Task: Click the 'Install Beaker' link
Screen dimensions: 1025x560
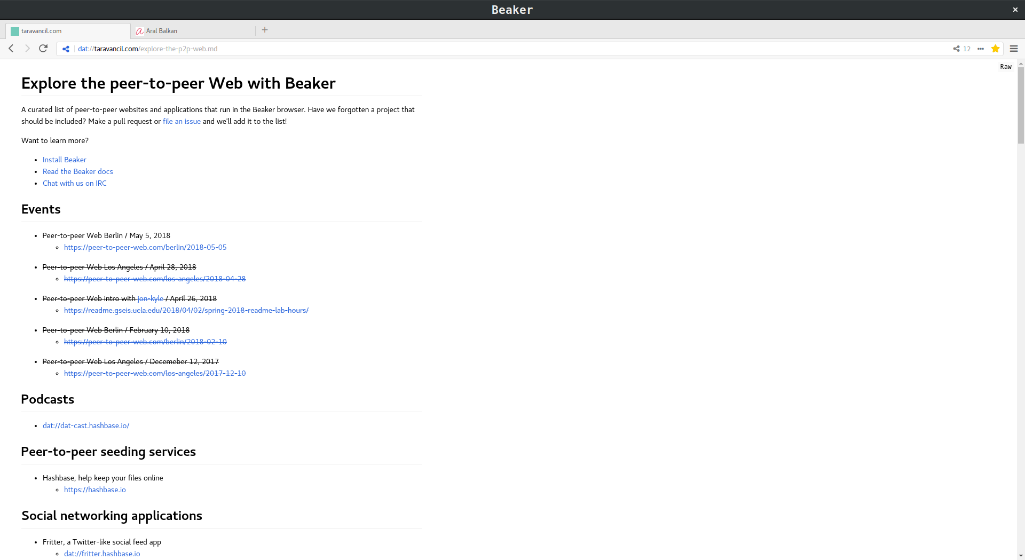Action: (64, 160)
